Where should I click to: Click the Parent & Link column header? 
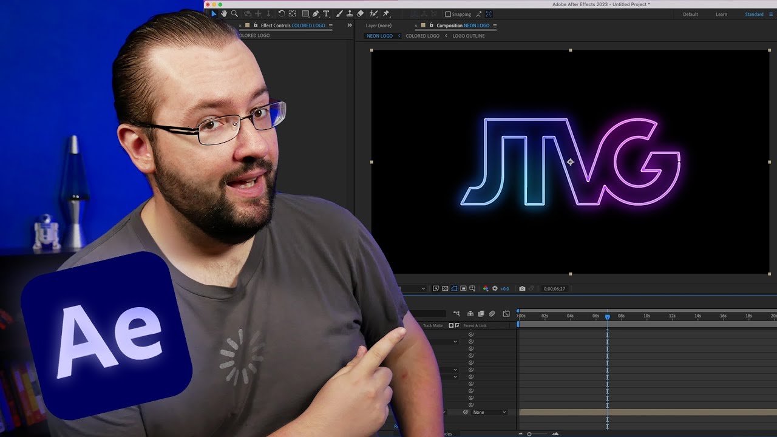475,325
